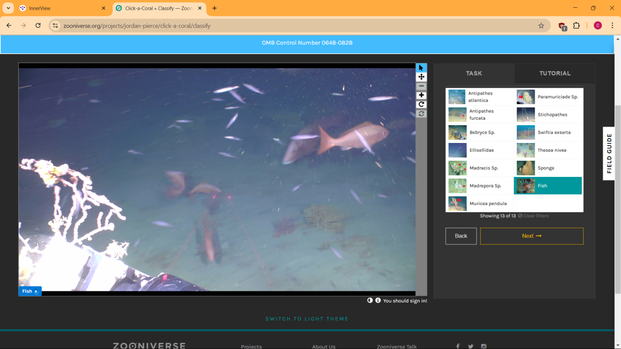Open the Zooniverse Talk footer link
The image size is (621, 349).
(x=397, y=347)
